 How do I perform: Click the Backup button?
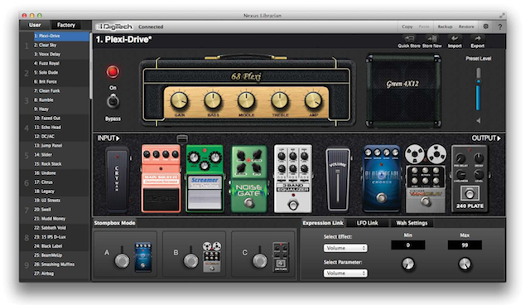click(445, 27)
